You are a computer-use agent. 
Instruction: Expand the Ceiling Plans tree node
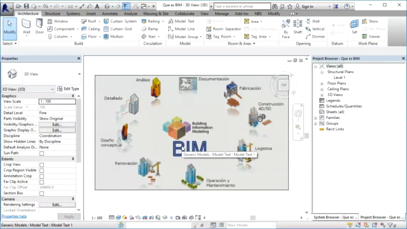point(322,89)
